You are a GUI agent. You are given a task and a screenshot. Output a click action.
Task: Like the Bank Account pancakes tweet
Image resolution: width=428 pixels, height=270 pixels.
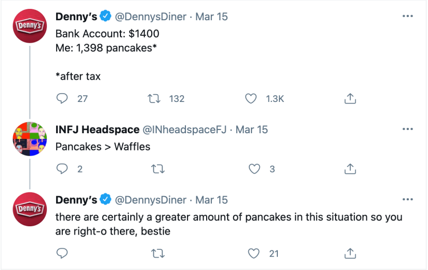tap(251, 98)
